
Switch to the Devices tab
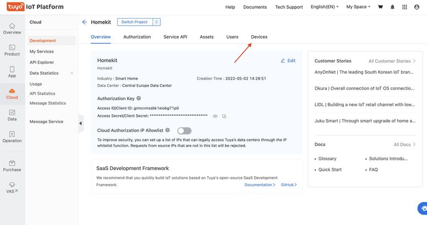[x=259, y=37]
